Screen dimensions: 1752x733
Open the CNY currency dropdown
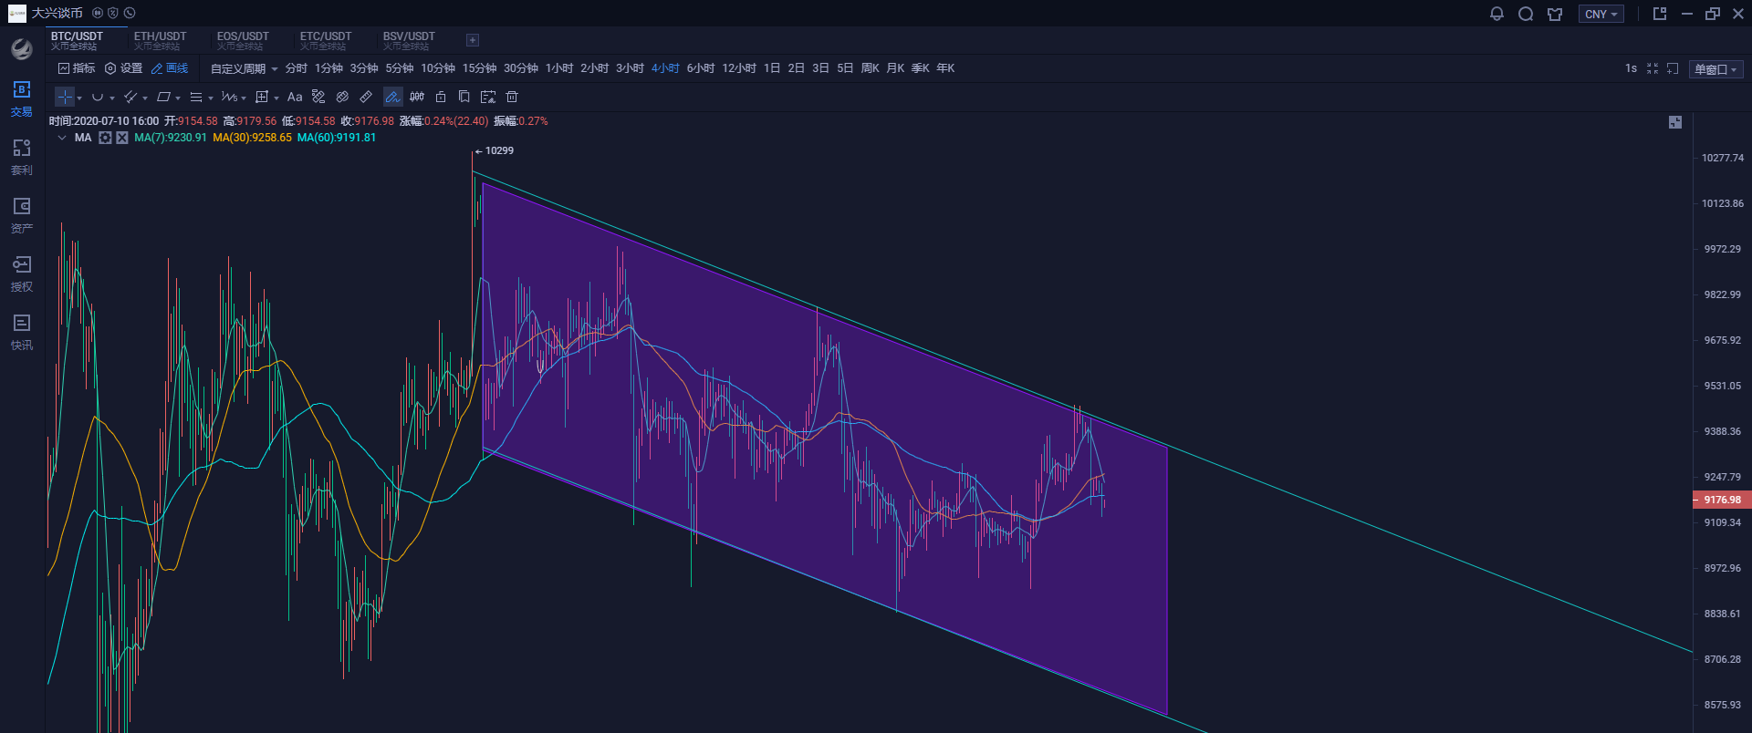(1601, 14)
